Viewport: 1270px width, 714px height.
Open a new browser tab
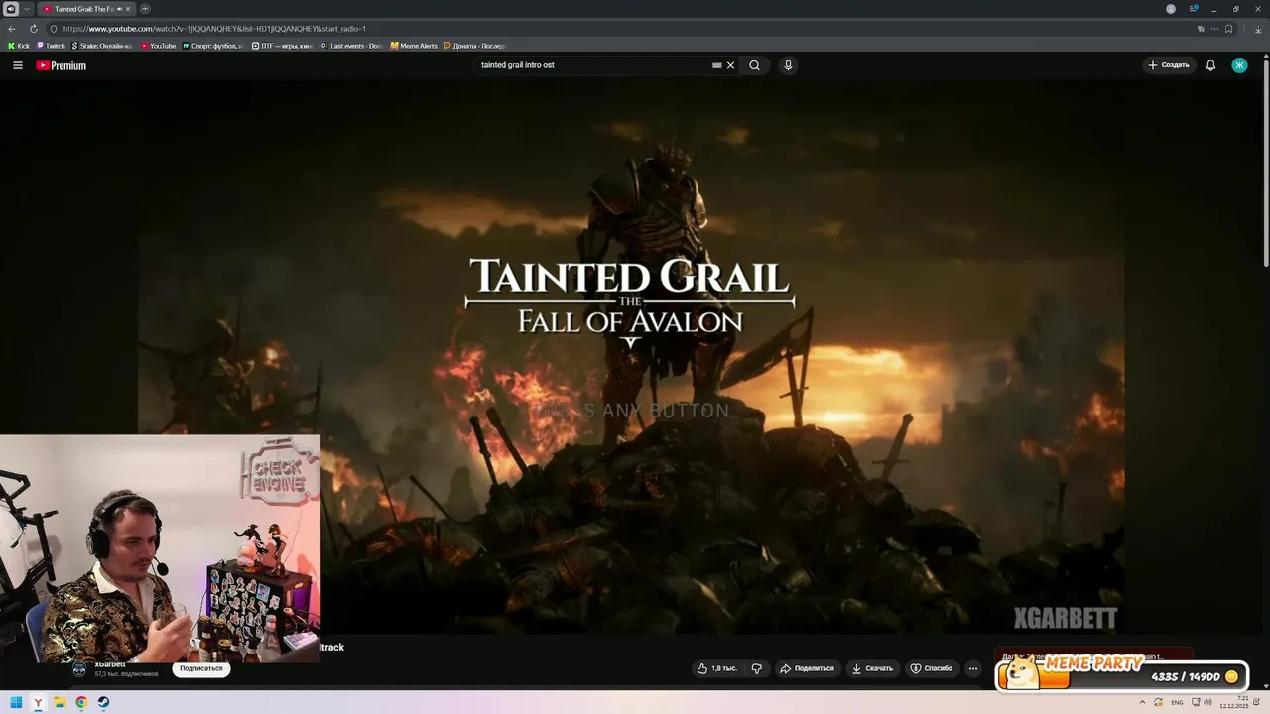(145, 9)
